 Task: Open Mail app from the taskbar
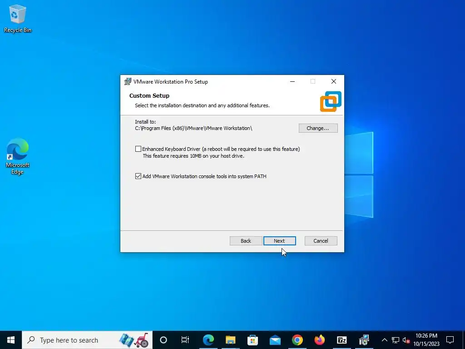click(275, 340)
